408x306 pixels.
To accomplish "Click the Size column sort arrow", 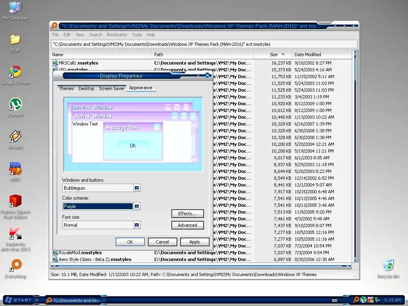I will (x=283, y=54).
